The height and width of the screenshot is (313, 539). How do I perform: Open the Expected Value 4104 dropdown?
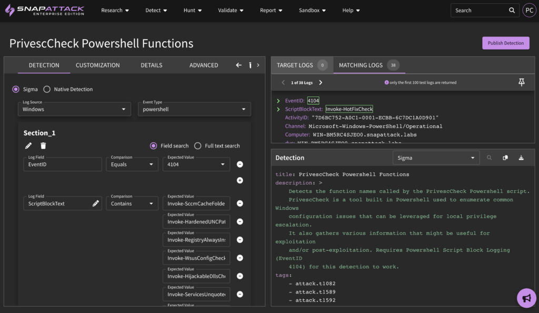[196, 164]
